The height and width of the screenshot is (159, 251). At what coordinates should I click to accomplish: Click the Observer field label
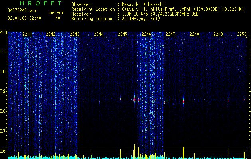(x=81, y=4)
